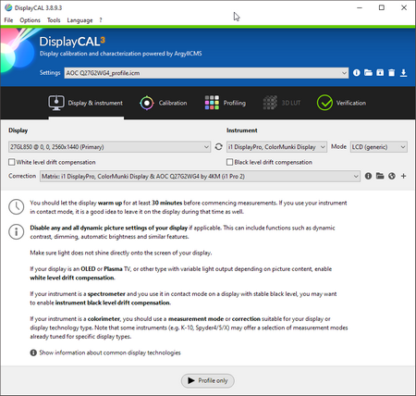The image size is (416, 396).
Task: Open the Mode LCD (generic) dropdown
Action: 379,147
